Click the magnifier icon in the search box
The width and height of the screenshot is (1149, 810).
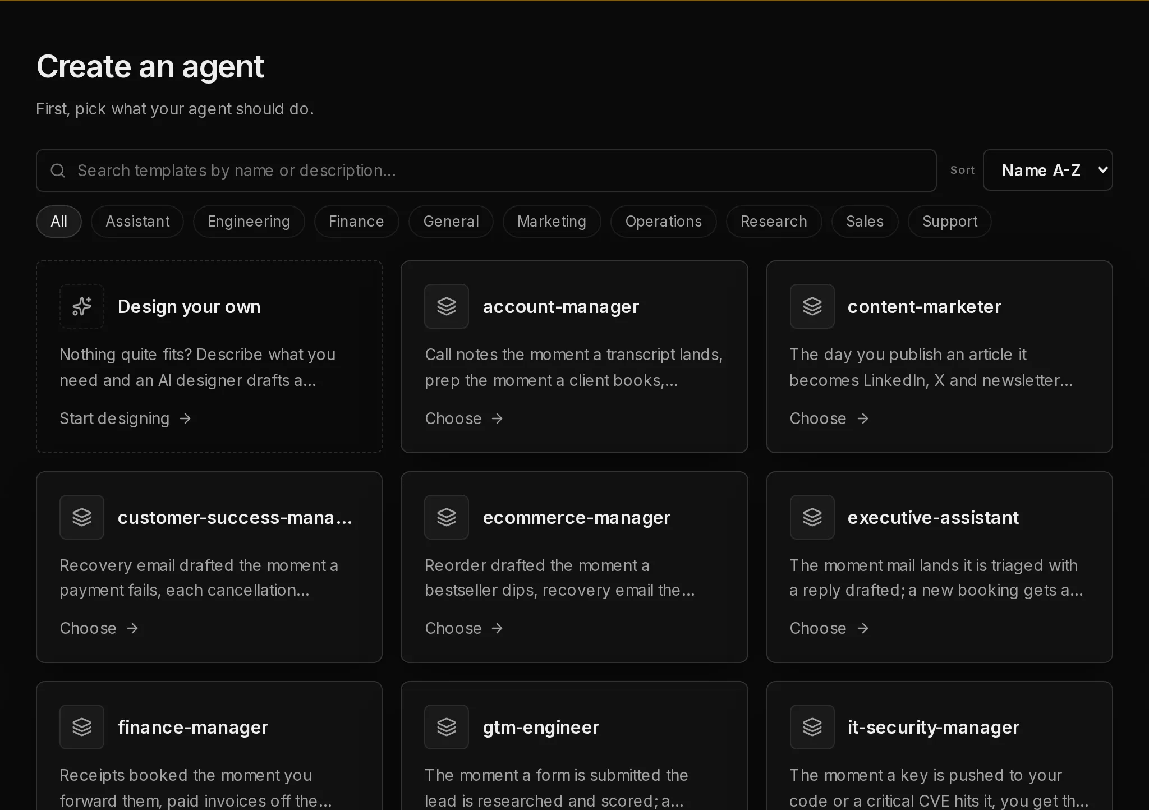58,171
